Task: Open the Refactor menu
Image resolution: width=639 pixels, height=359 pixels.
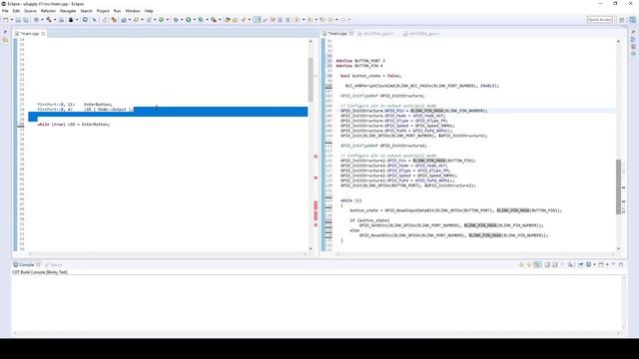Action: tap(48, 11)
